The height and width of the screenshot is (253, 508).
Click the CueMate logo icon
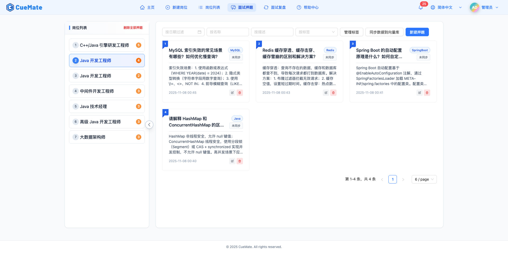10,7
